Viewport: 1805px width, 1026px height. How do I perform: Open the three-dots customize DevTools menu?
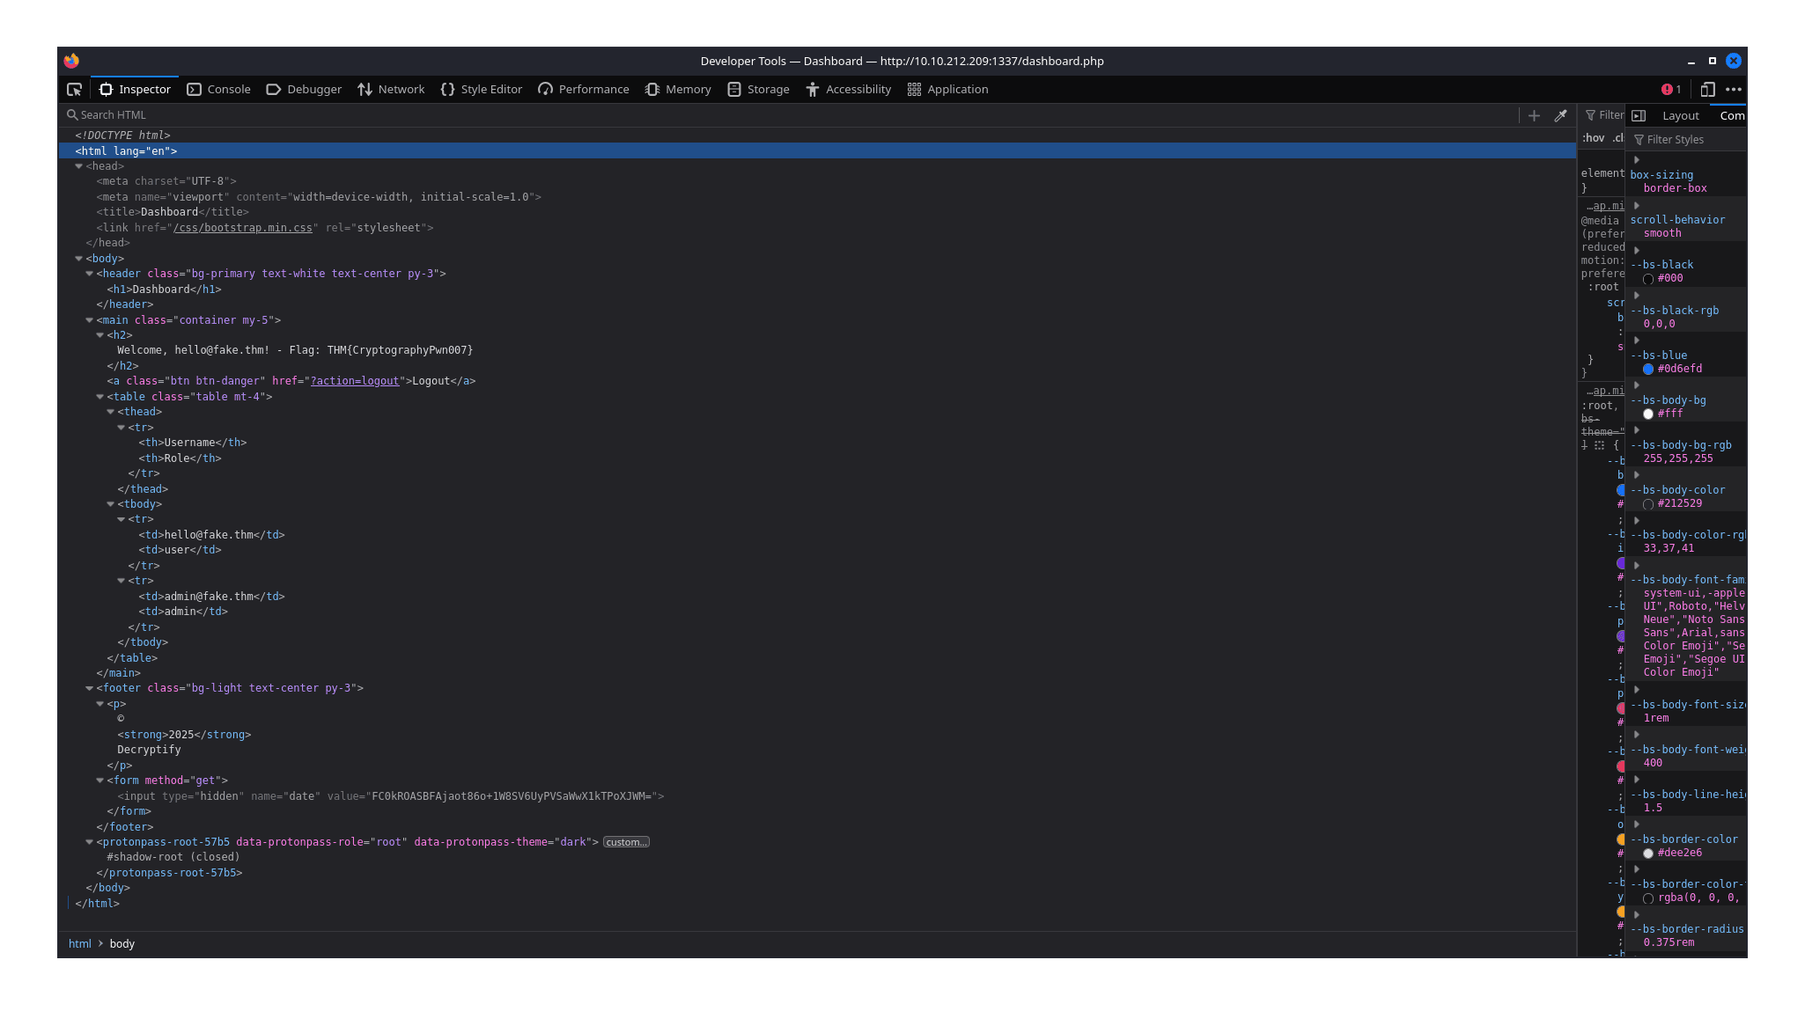(x=1734, y=90)
